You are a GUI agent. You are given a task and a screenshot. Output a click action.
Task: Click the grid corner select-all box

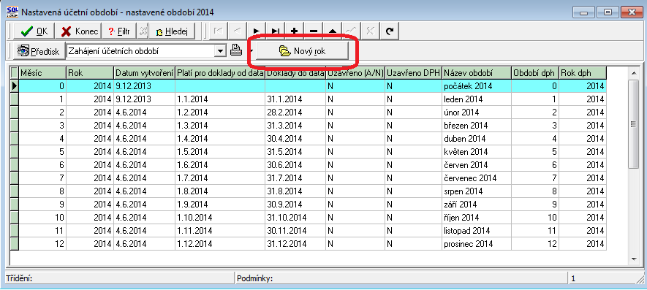point(15,73)
